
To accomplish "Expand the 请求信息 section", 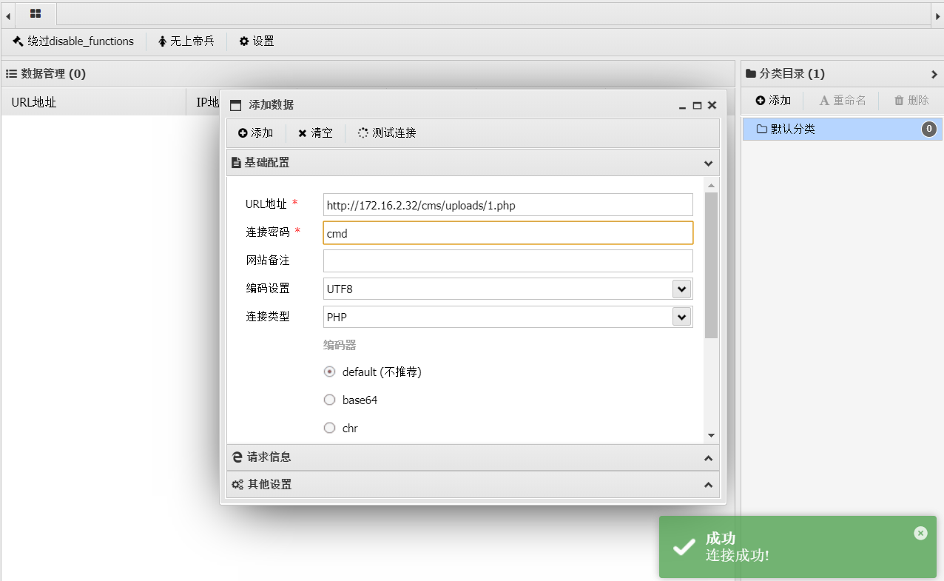I will (473, 457).
